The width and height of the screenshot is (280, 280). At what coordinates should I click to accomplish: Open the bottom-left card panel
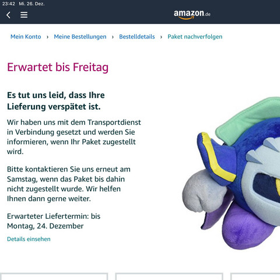pyautogui.click(x=54, y=276)
